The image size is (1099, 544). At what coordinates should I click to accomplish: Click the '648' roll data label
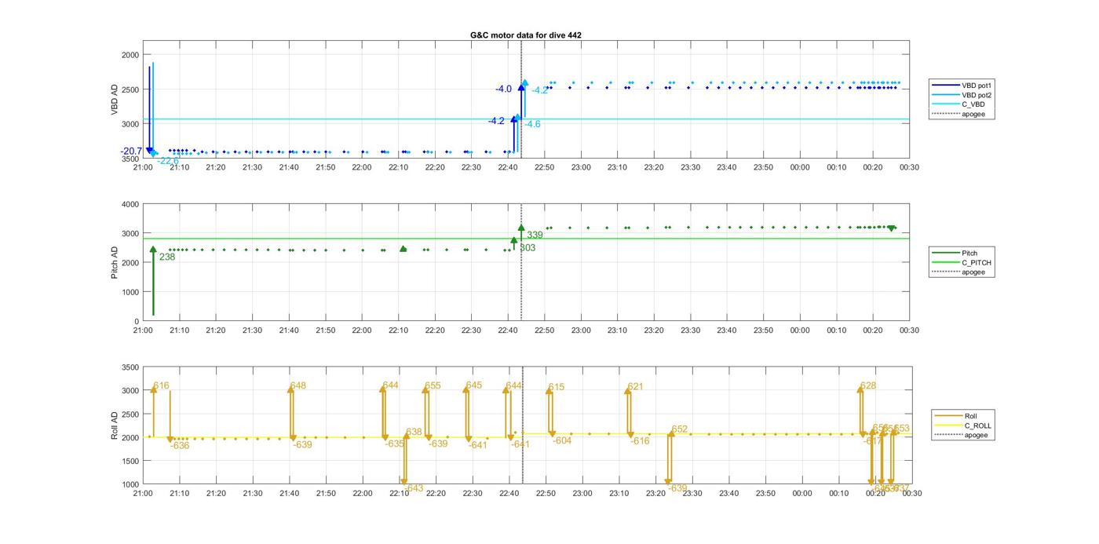[298, 385]
